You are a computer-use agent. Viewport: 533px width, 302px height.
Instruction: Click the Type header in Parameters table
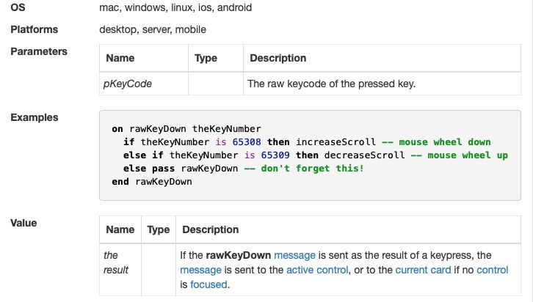[206, 58]
